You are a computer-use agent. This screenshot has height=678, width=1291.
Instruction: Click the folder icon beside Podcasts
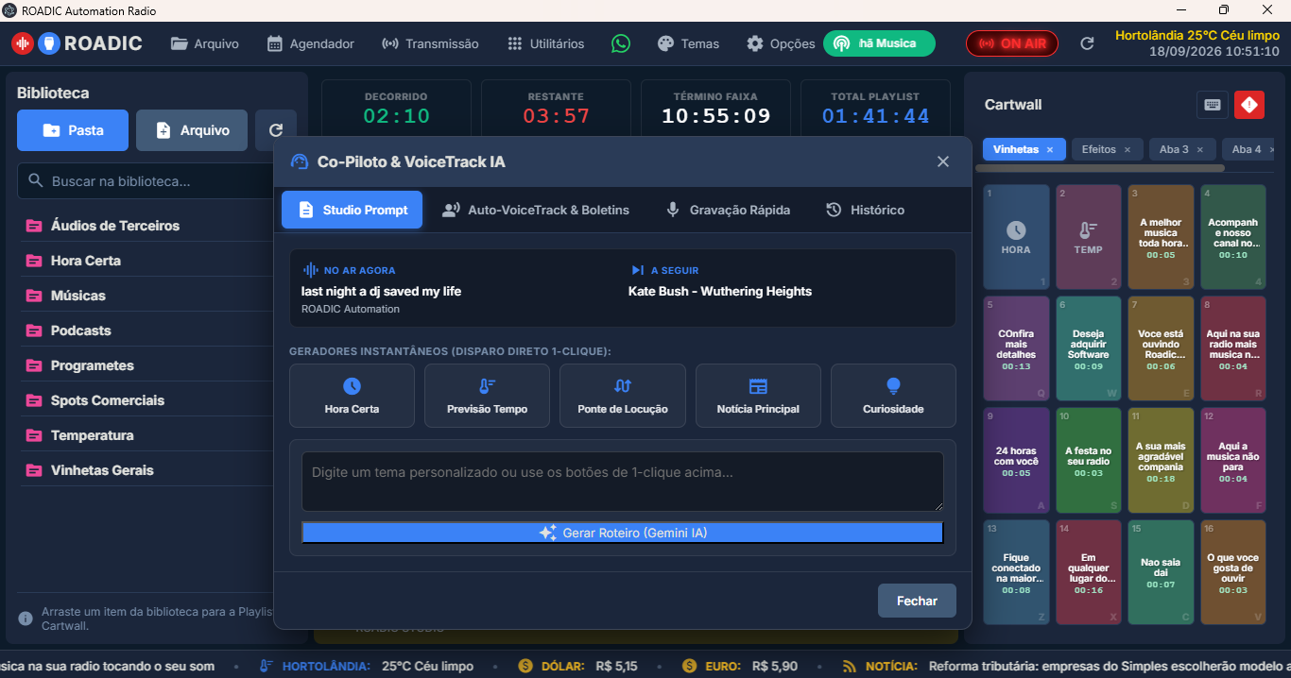coord(34,331)
